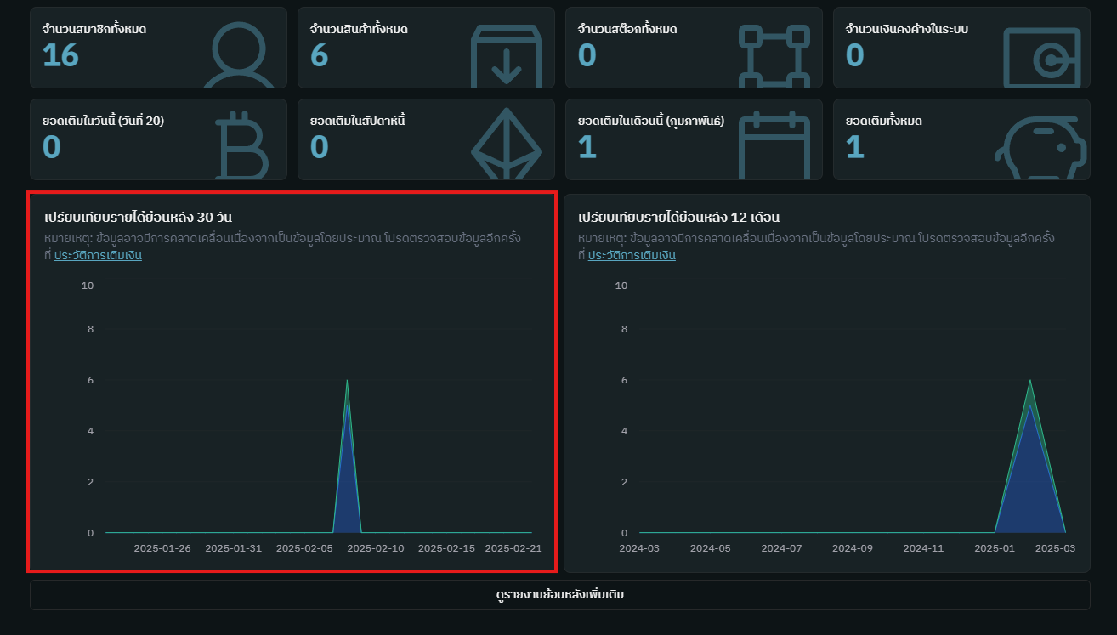Click the monthly top-up card showing value 1

[694, 139]
